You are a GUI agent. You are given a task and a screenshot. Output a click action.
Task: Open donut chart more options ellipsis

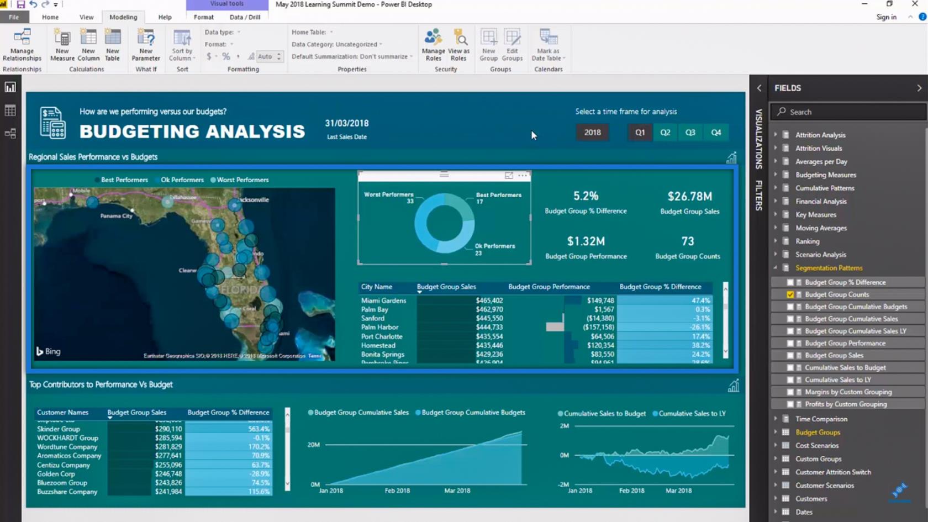pyautogui.click(x=523, y=176)
